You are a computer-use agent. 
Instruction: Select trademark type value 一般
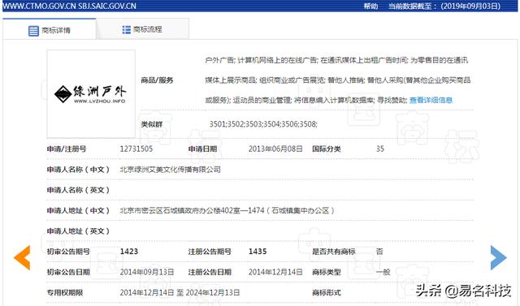point(383,272)
